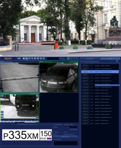Open the first tab of the right panel
The height and width of the screenshot is (148, 121).
coord(90,59)
